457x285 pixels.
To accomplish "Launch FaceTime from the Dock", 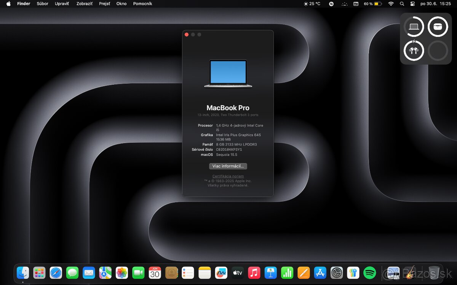I will pos(138,272).
